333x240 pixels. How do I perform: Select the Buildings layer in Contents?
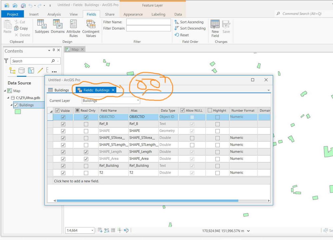click(x=26, y=105)
